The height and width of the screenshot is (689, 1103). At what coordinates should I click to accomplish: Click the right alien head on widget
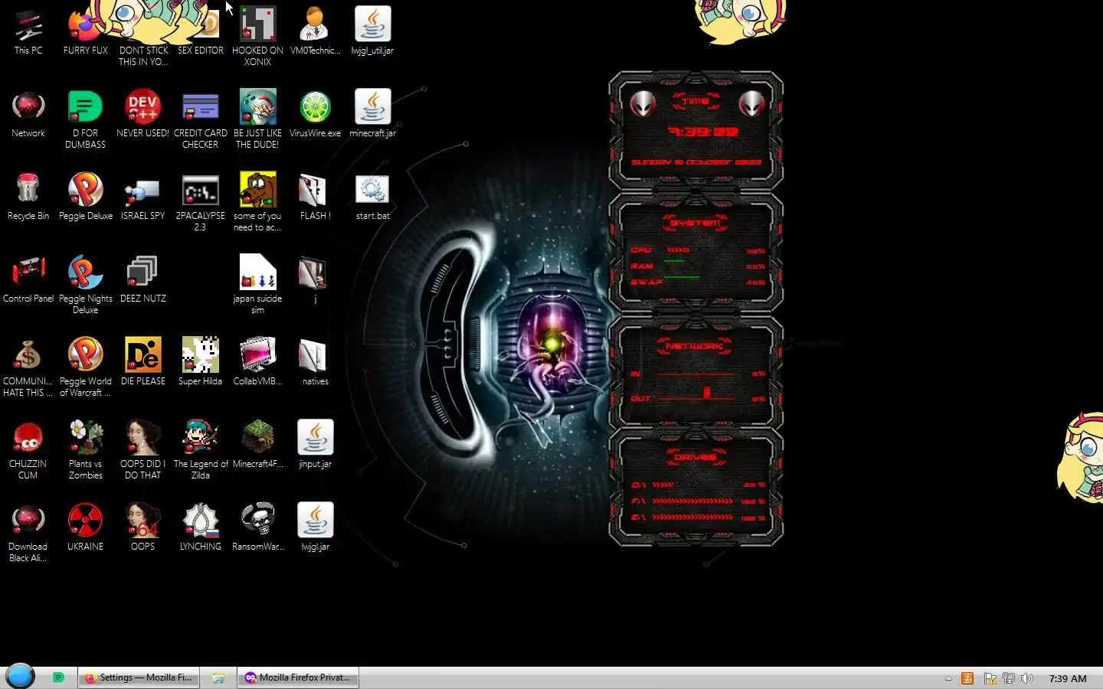[751, 103]
